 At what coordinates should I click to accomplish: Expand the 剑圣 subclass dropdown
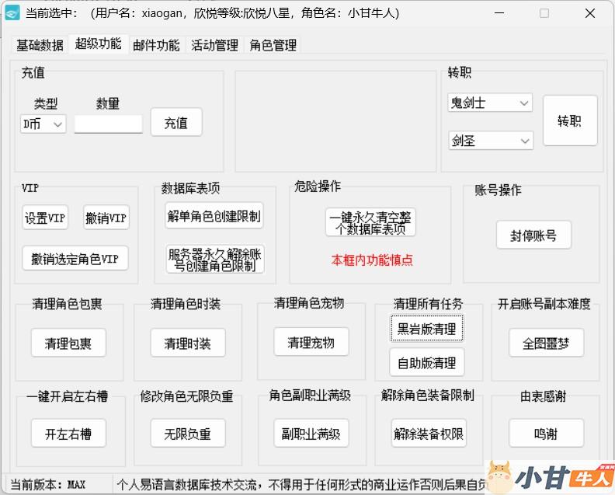pyautogui.click(x=491, y=141)
